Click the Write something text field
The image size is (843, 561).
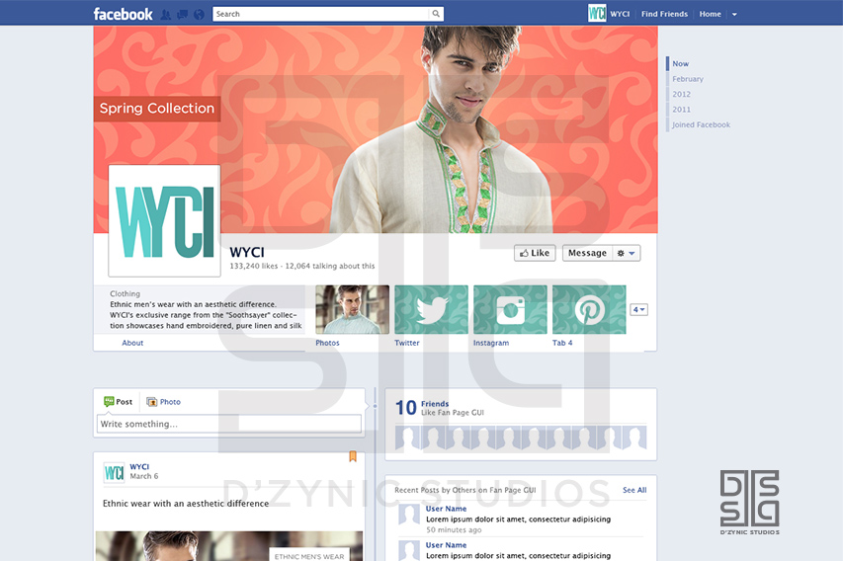[228, 424]
